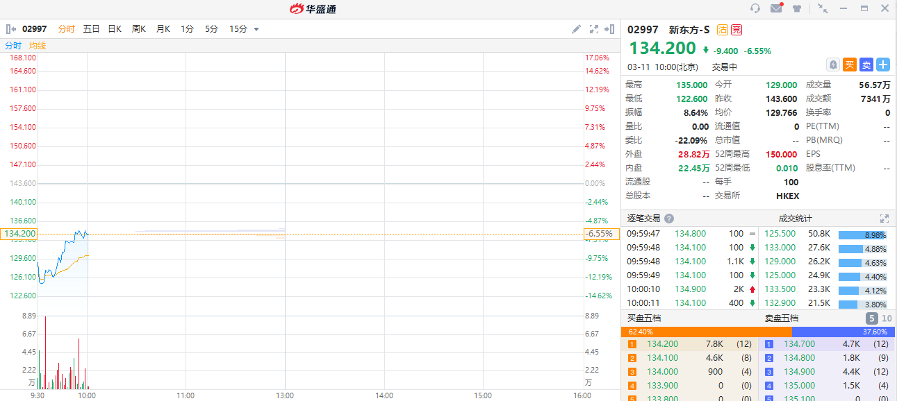Collapse the right-side quote panel
Screen dimensions: 897x401
[x=609, y=29]
